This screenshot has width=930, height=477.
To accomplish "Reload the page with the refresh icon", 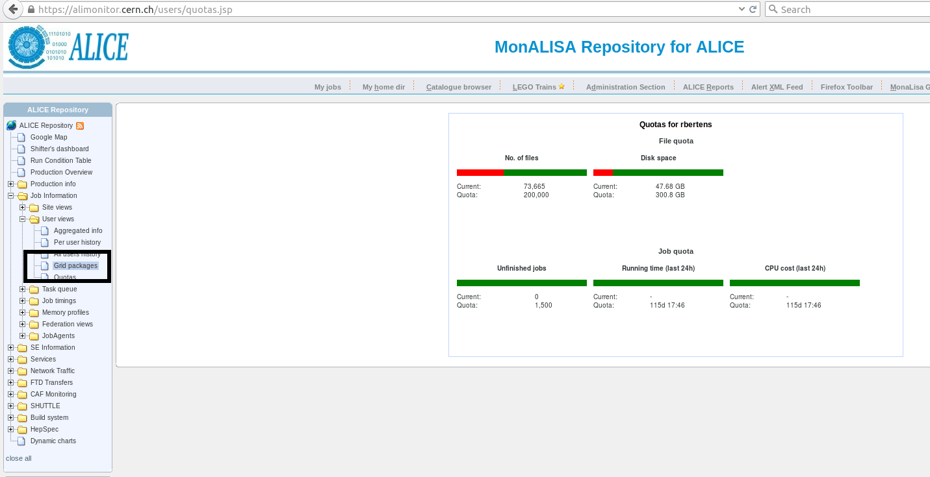I will (753, 10).
